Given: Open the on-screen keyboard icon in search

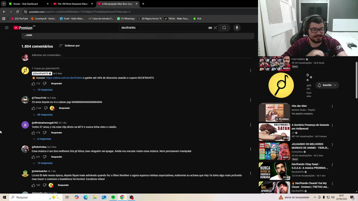Looking at the screenshot, I should 210,28.
